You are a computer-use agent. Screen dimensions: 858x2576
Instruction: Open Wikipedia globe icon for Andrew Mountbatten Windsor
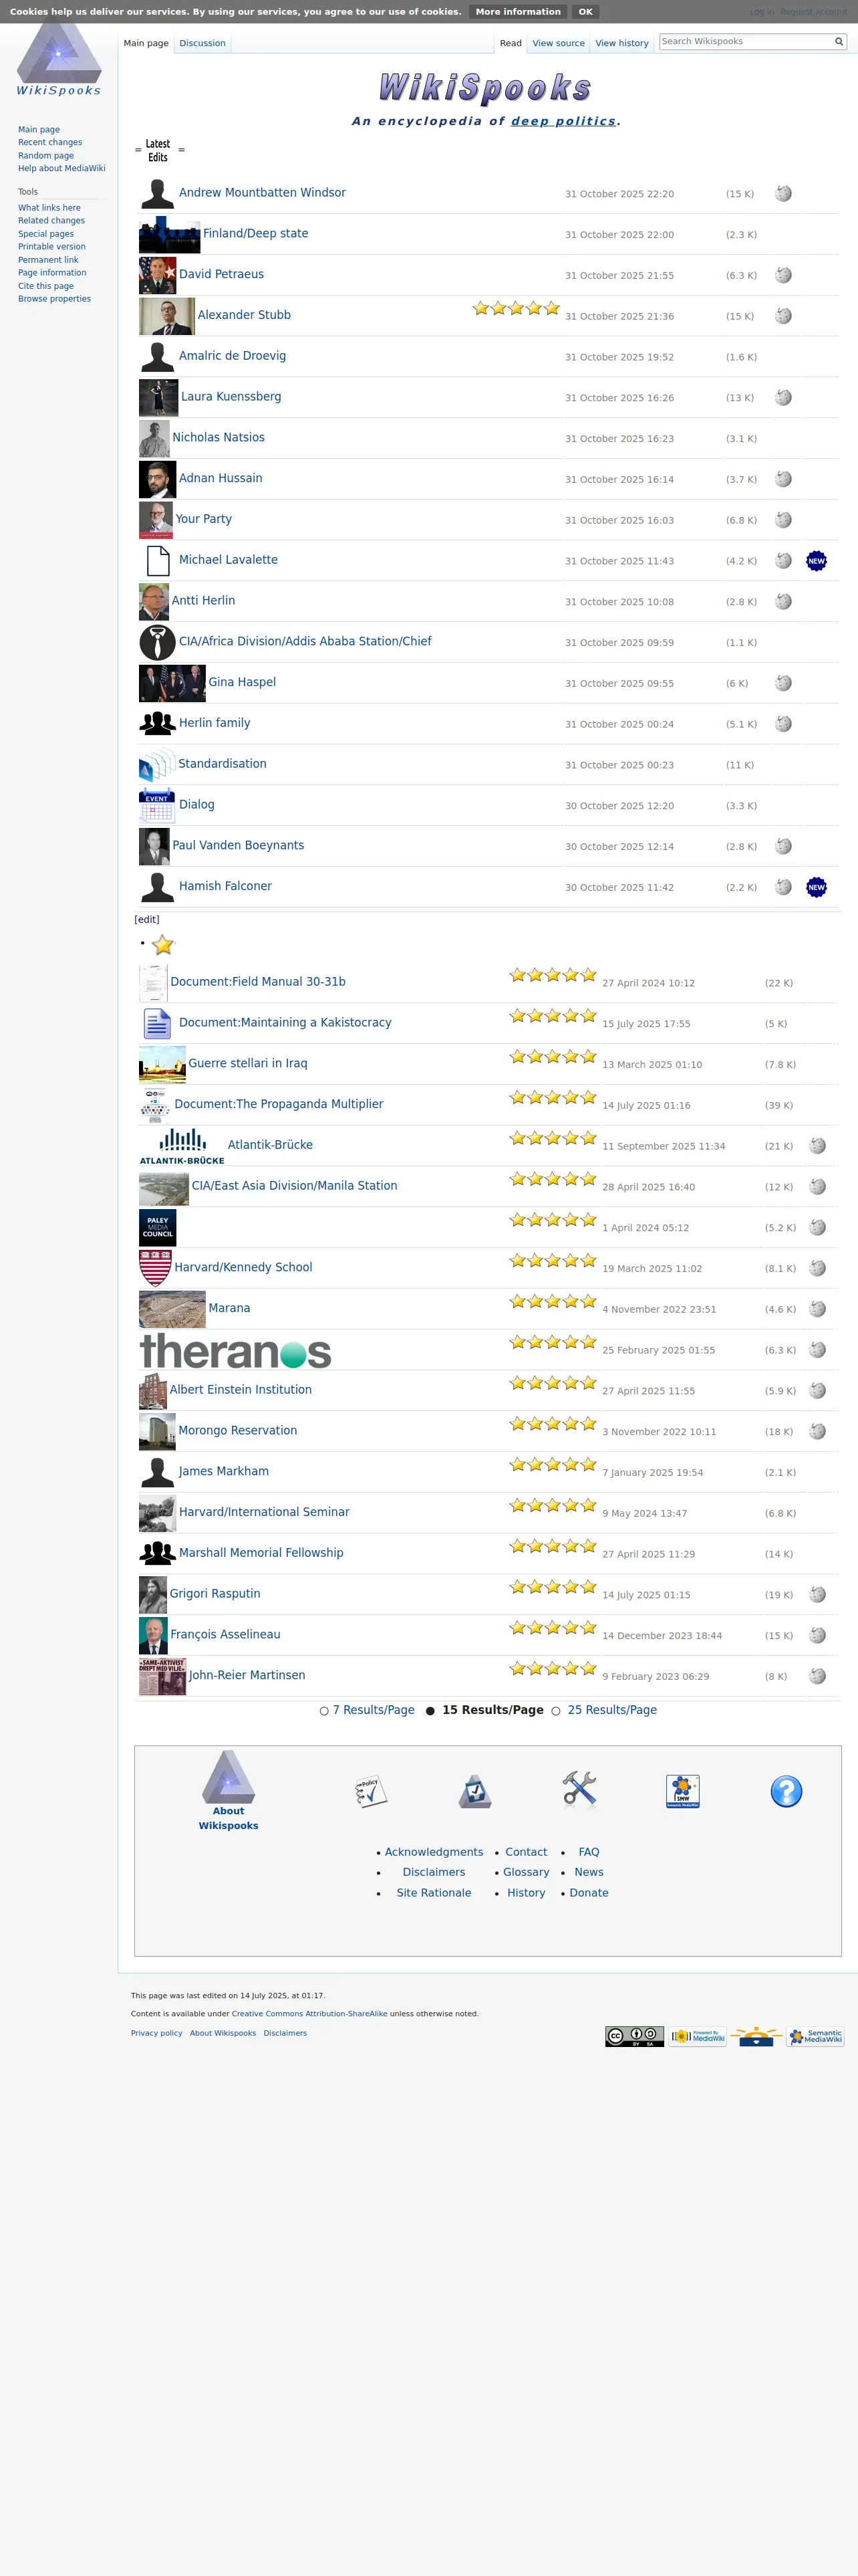[784, 194]
